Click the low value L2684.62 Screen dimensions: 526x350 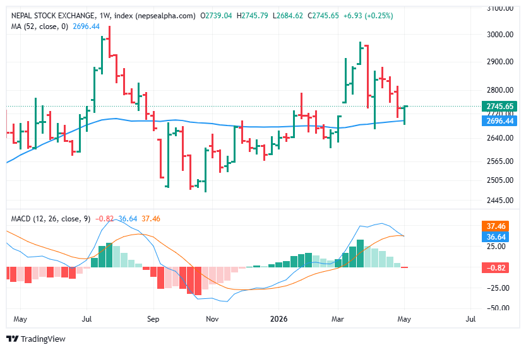288,16
